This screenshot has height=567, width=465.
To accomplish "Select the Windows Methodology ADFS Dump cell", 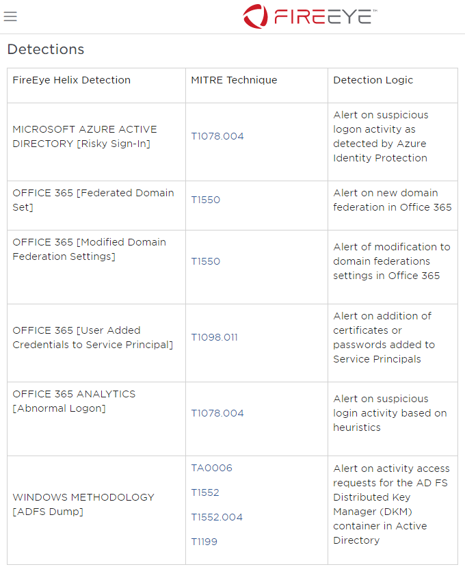I will coord(83,504).
